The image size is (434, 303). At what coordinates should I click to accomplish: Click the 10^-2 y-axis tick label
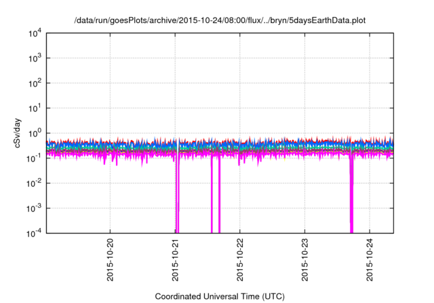click(x=35, y=183)
